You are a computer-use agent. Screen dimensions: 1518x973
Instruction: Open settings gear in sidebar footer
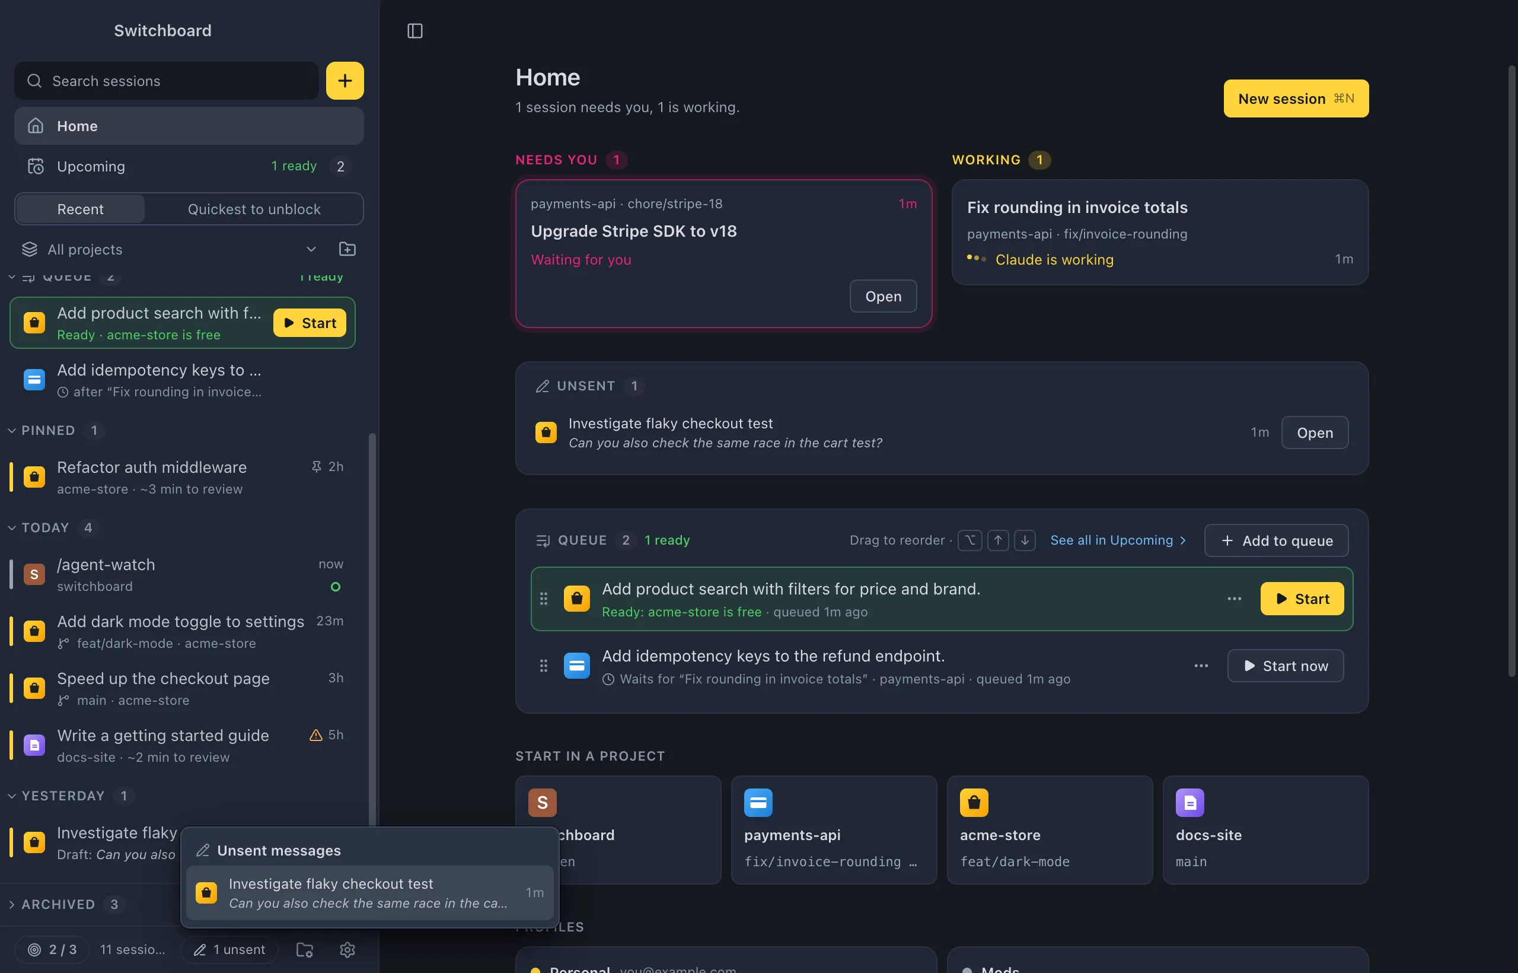click(347, 949)
